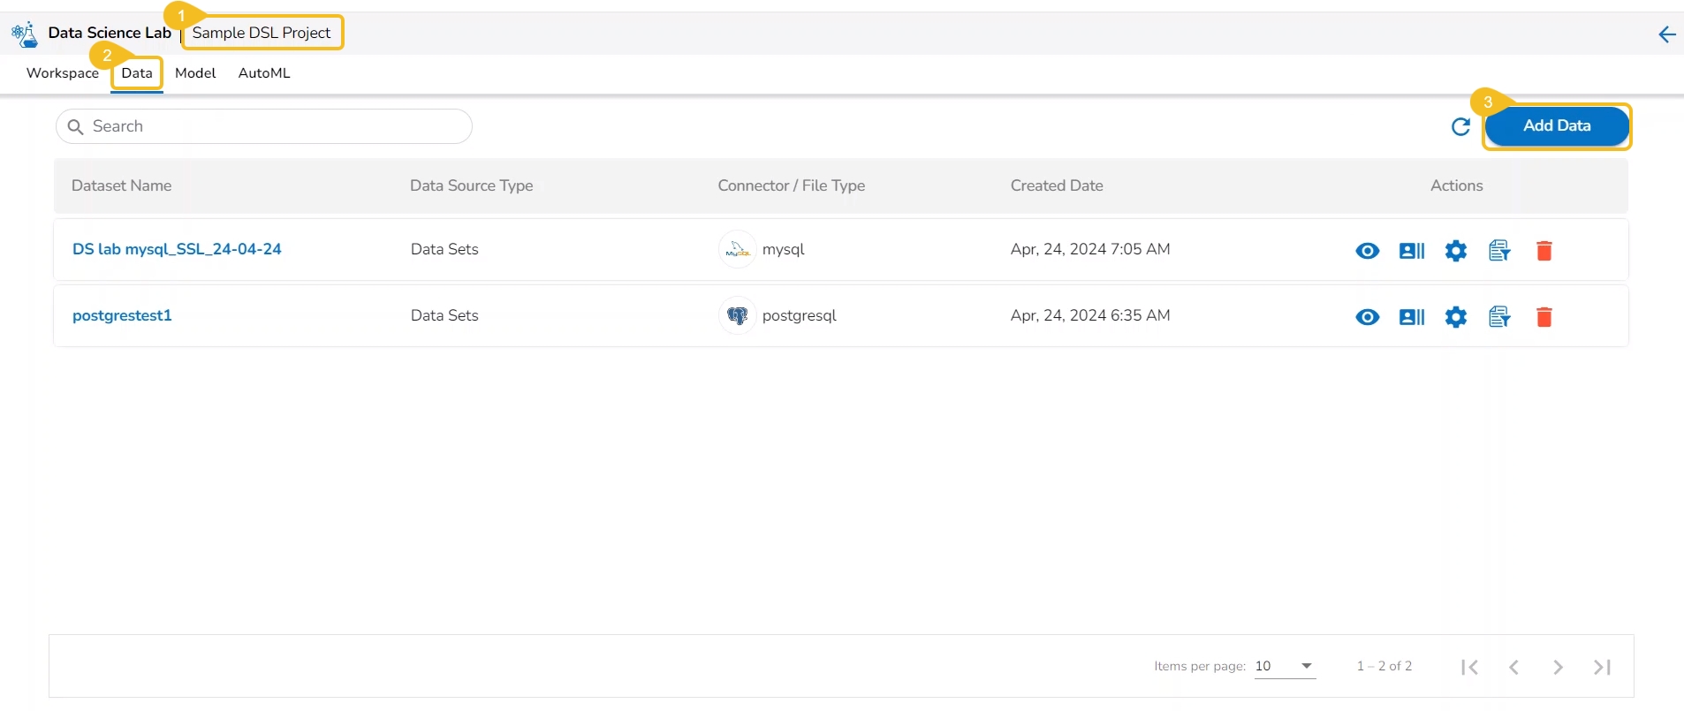Open settings gear for postgrestest1 dataset
The height and width of the screenshot is (711, 1684).
click(x=1455, y=317)
